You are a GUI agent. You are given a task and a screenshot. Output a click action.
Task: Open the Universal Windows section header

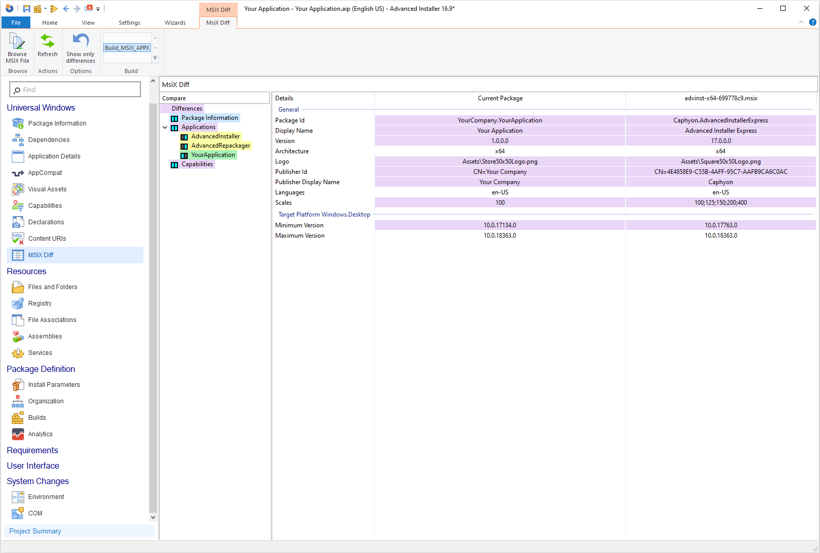(x=41, y=108)
